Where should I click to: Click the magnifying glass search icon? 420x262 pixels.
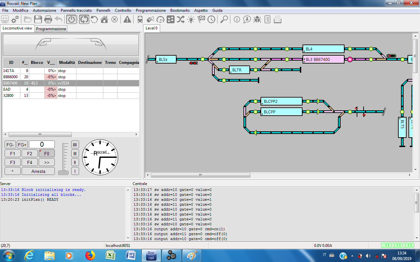click(x=224, y=19)
